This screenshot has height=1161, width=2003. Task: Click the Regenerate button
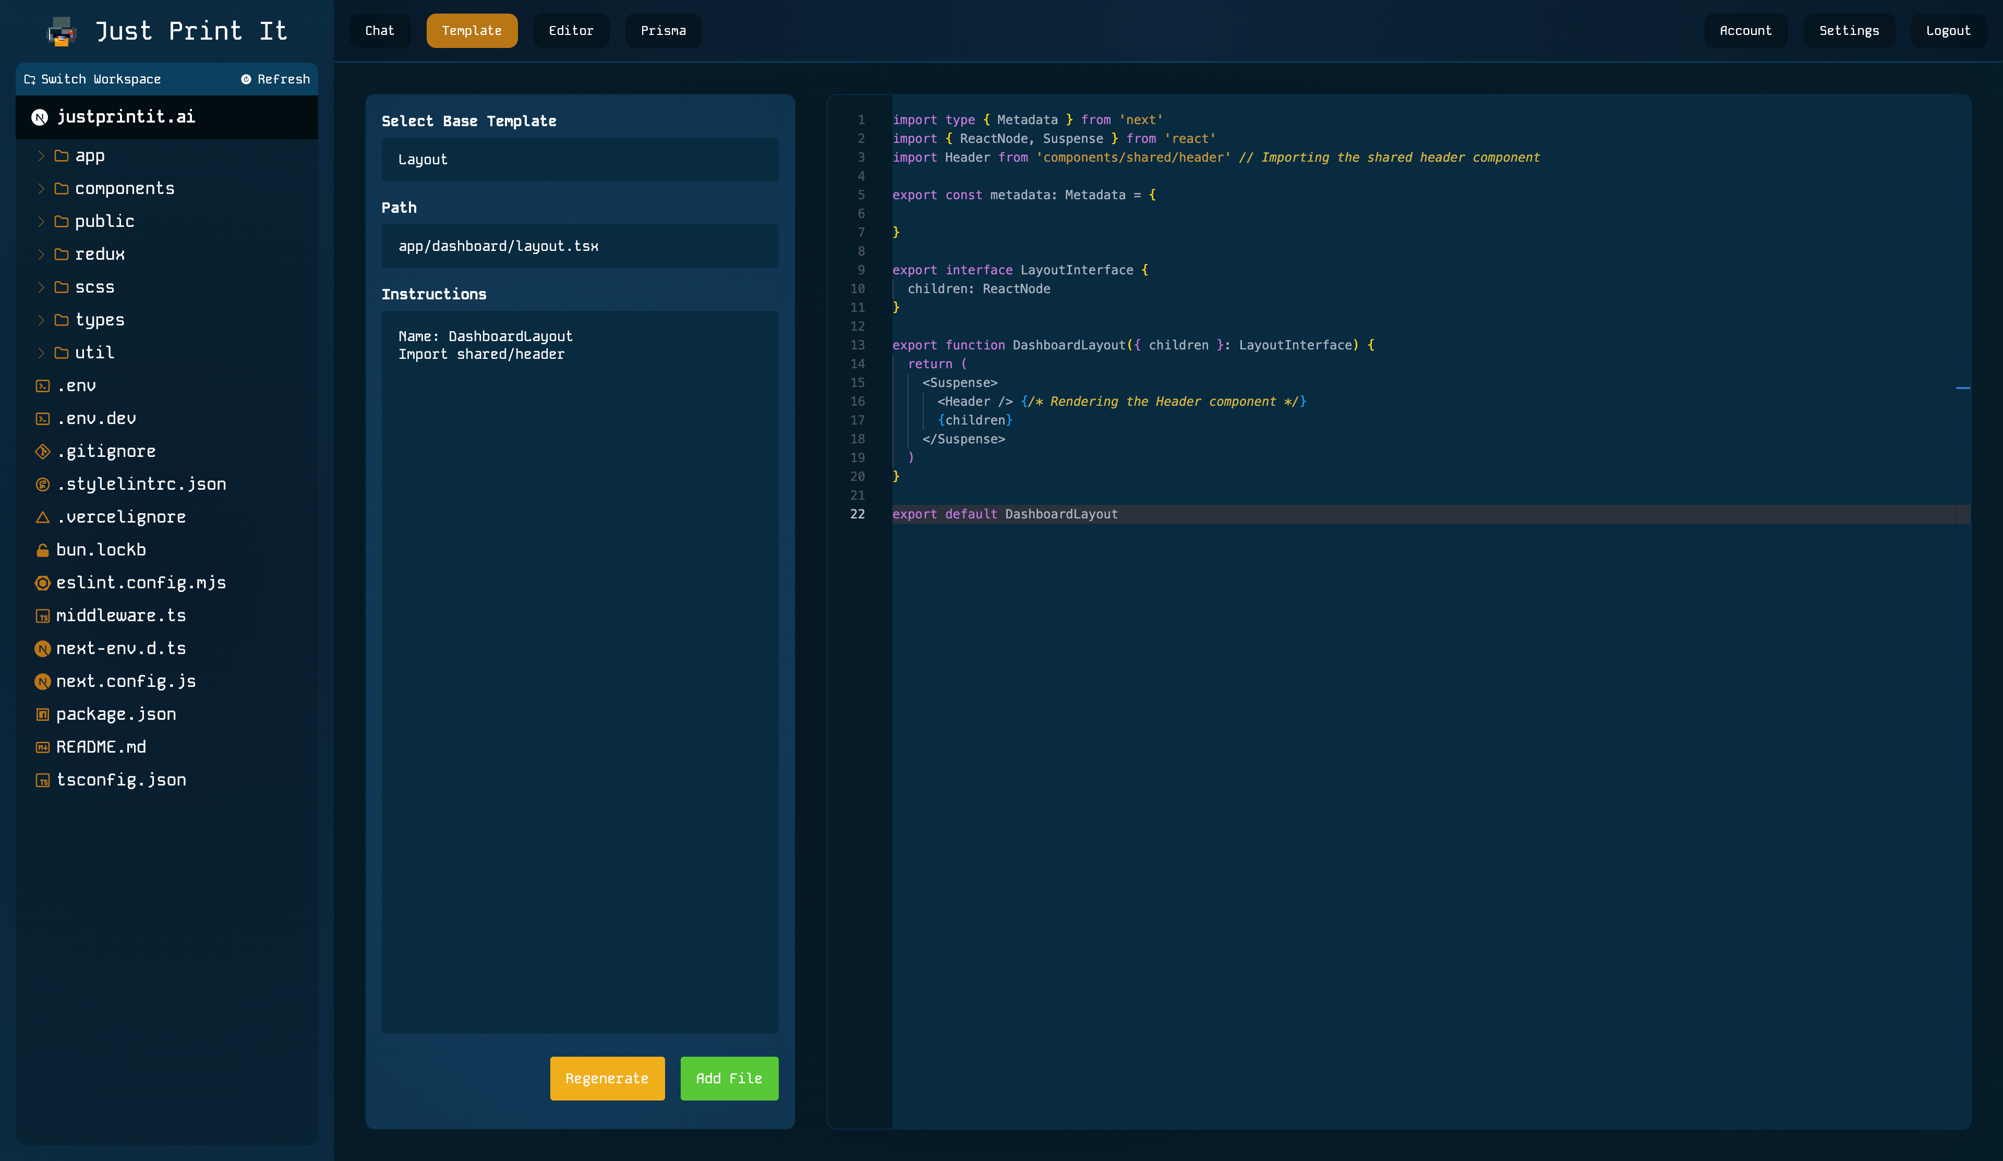[x=606, y=1078]
